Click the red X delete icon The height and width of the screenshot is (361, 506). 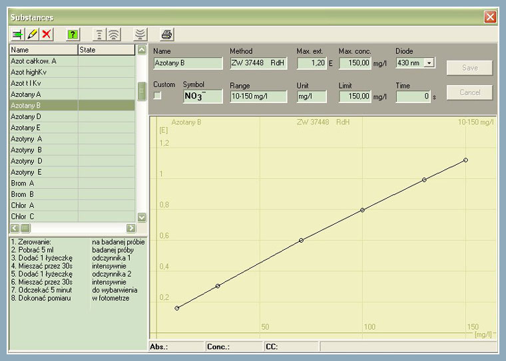point(47,34)
